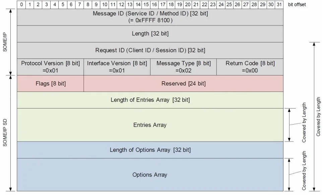Screen dimensions: 323x195
Task: Click the Return Code =0x00 cell
Action: click(250, 67)
